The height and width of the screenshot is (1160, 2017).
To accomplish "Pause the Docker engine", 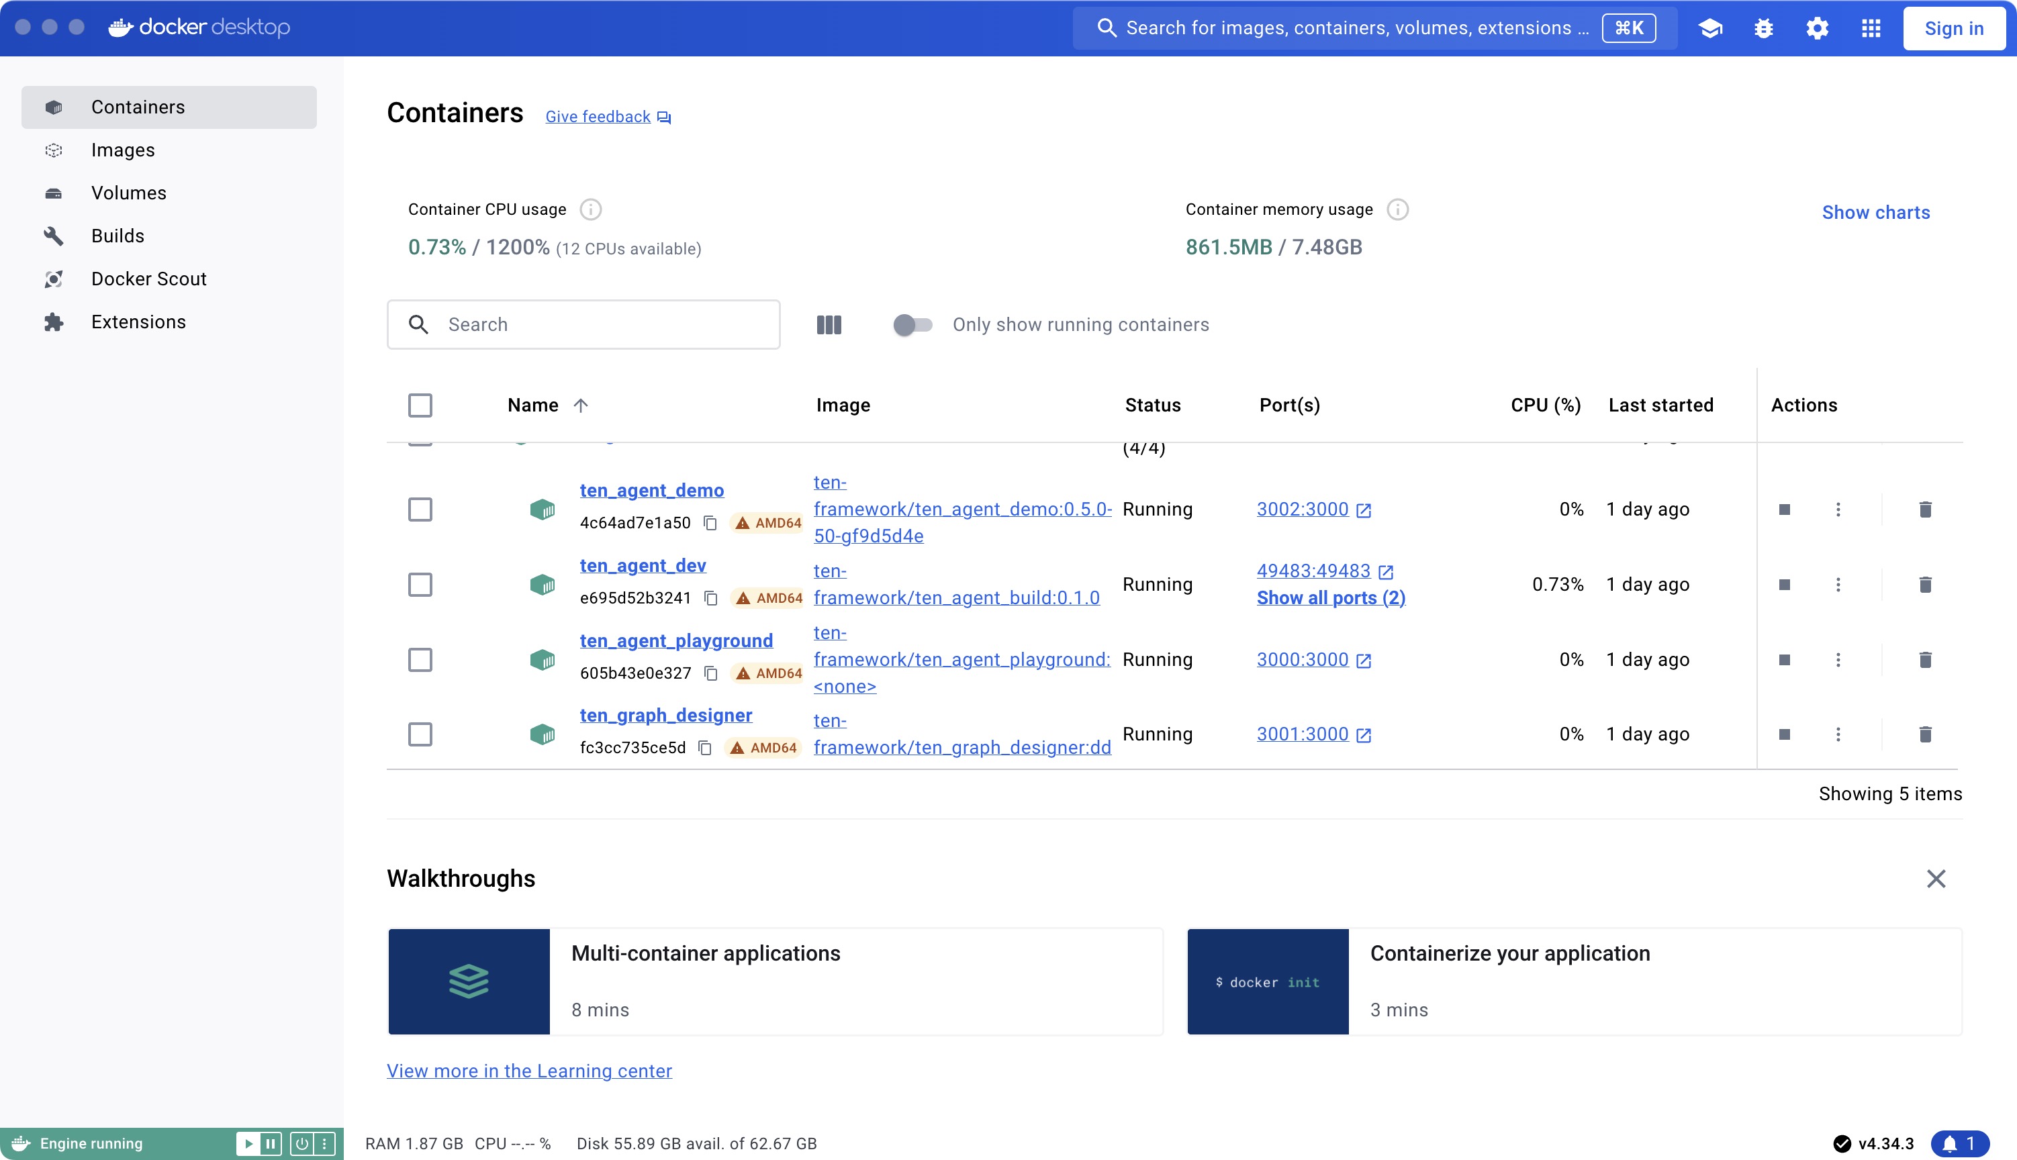I will click(x=271, y=1144).
